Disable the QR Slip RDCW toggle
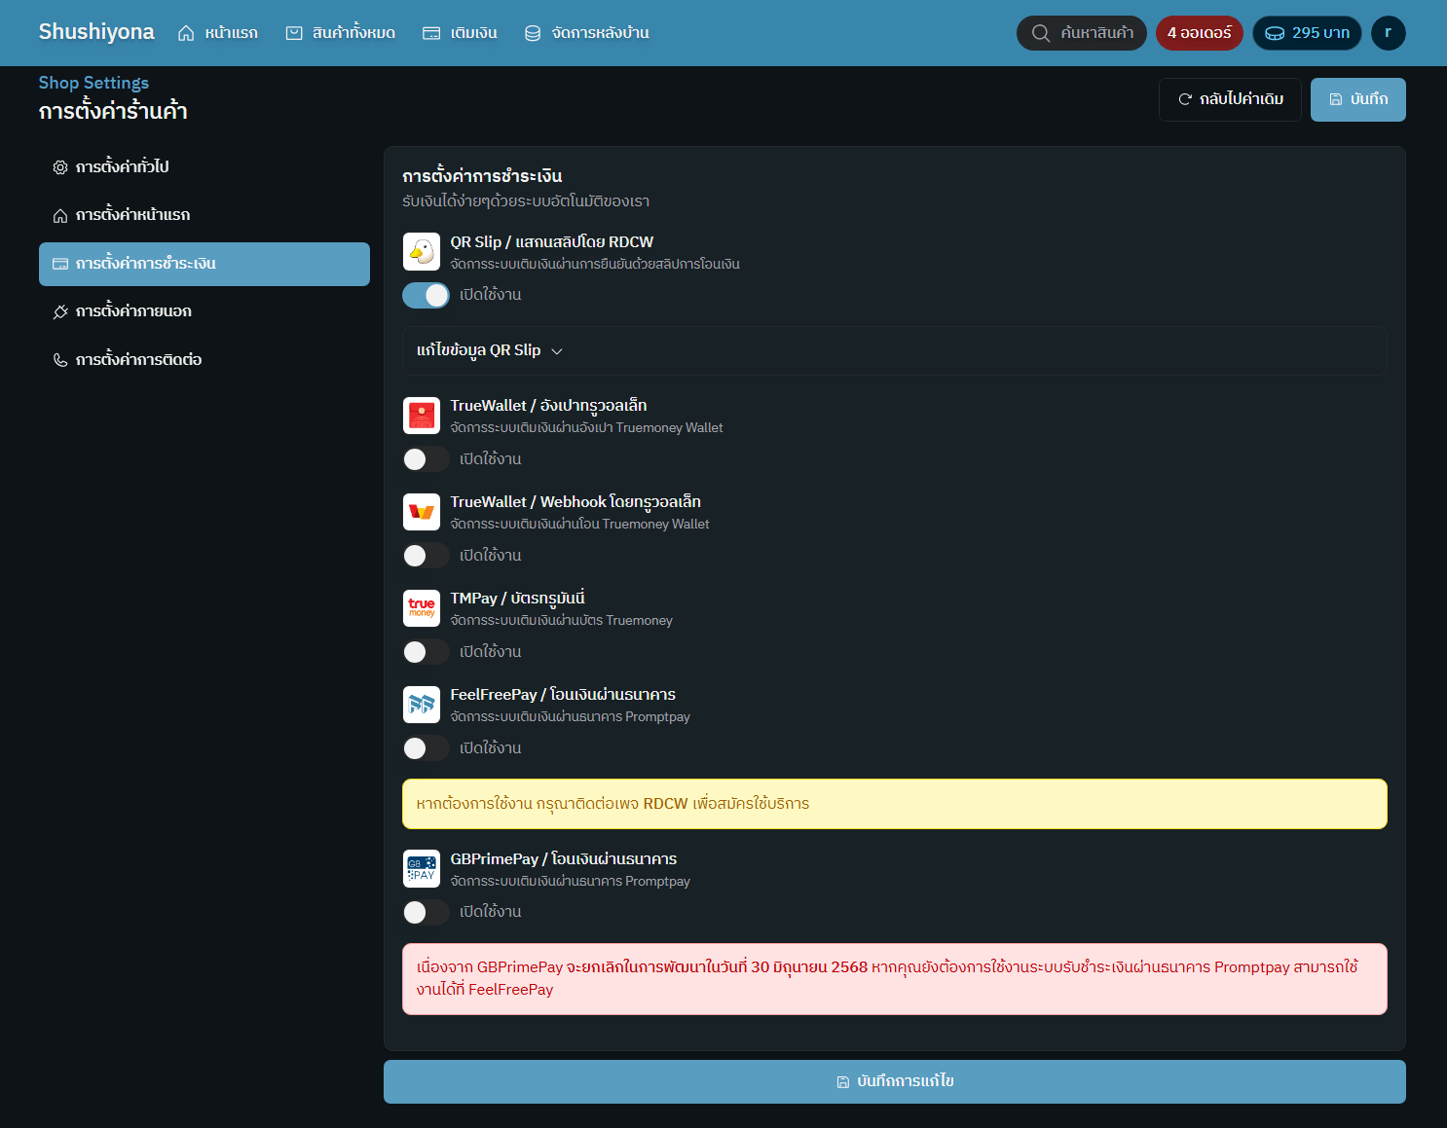 tap(426, 295)
